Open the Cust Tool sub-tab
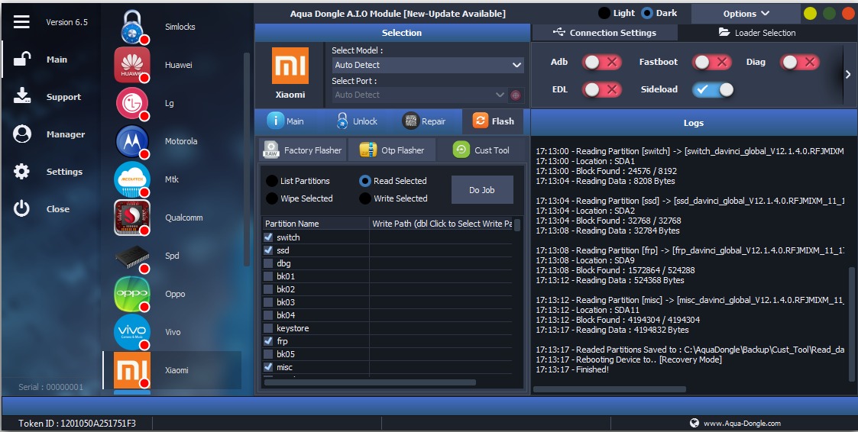This screenshot has width=858, height=432. [481, 150]
